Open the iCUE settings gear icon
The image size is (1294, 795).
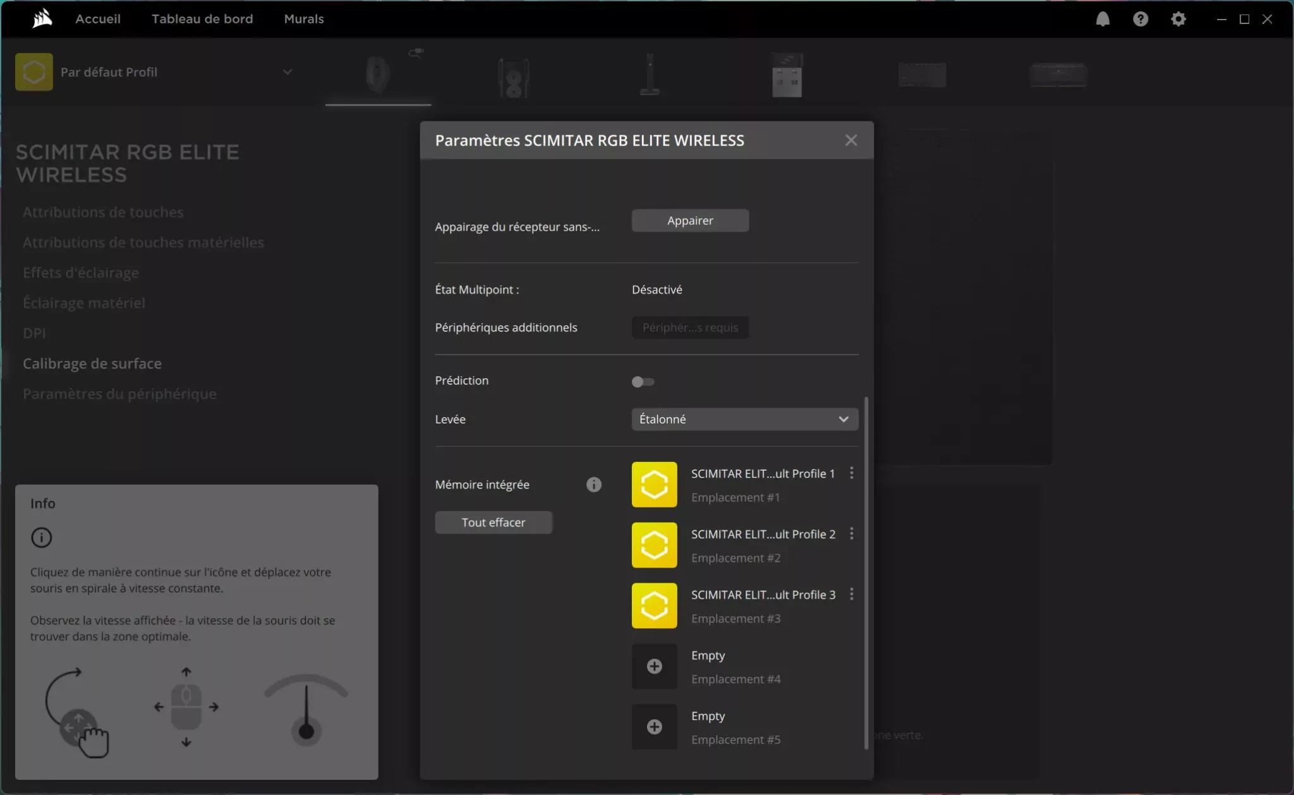pos(1178,19)
